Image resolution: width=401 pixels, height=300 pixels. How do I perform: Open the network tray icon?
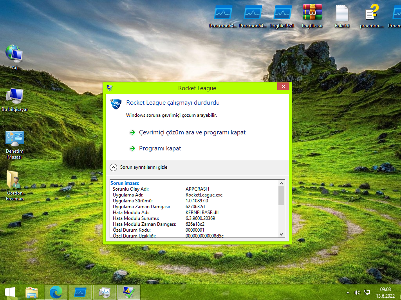tap(367, 293)
